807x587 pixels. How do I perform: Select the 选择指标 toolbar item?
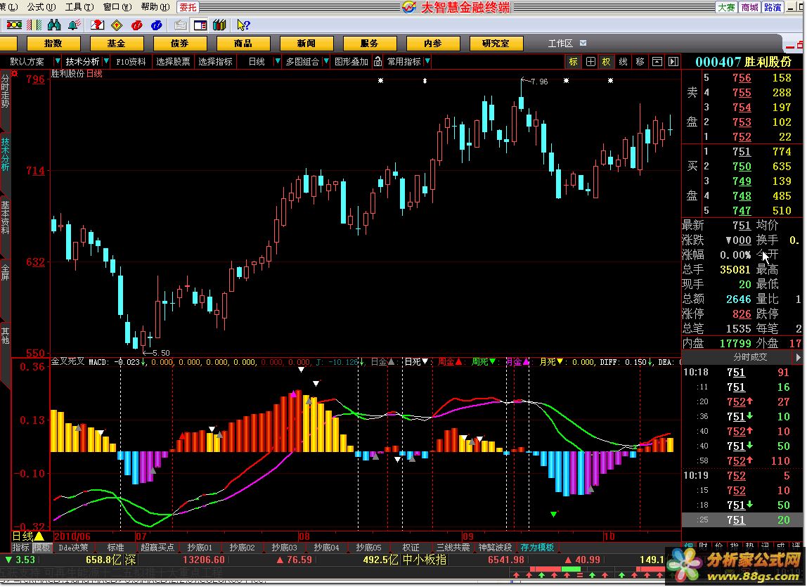[x=215, y=61]
